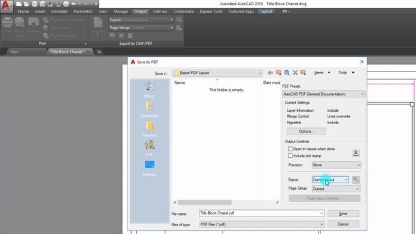Click the Save button
Viewport: 416px width, 234px height.
pos(343,214)
